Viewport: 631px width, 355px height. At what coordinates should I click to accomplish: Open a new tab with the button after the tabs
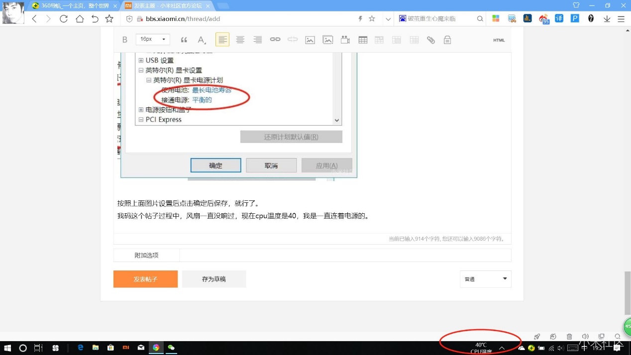(223, 6)
